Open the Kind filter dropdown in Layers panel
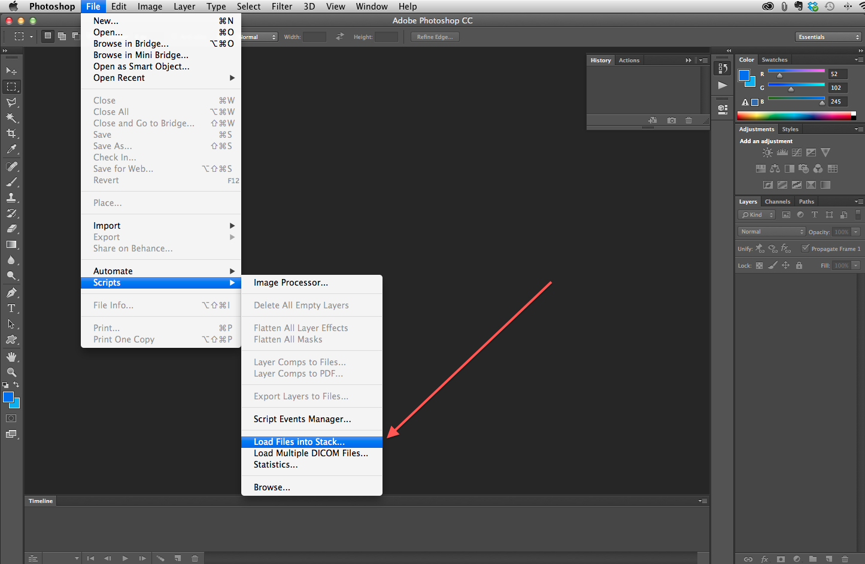The width and height of the screenshot is (865, 564). [756, 214]
